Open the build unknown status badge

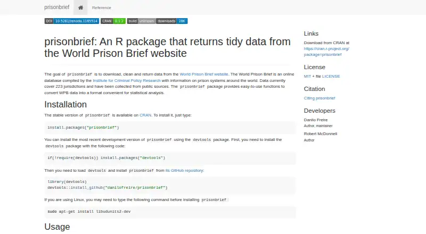click(x=141, y=21)
